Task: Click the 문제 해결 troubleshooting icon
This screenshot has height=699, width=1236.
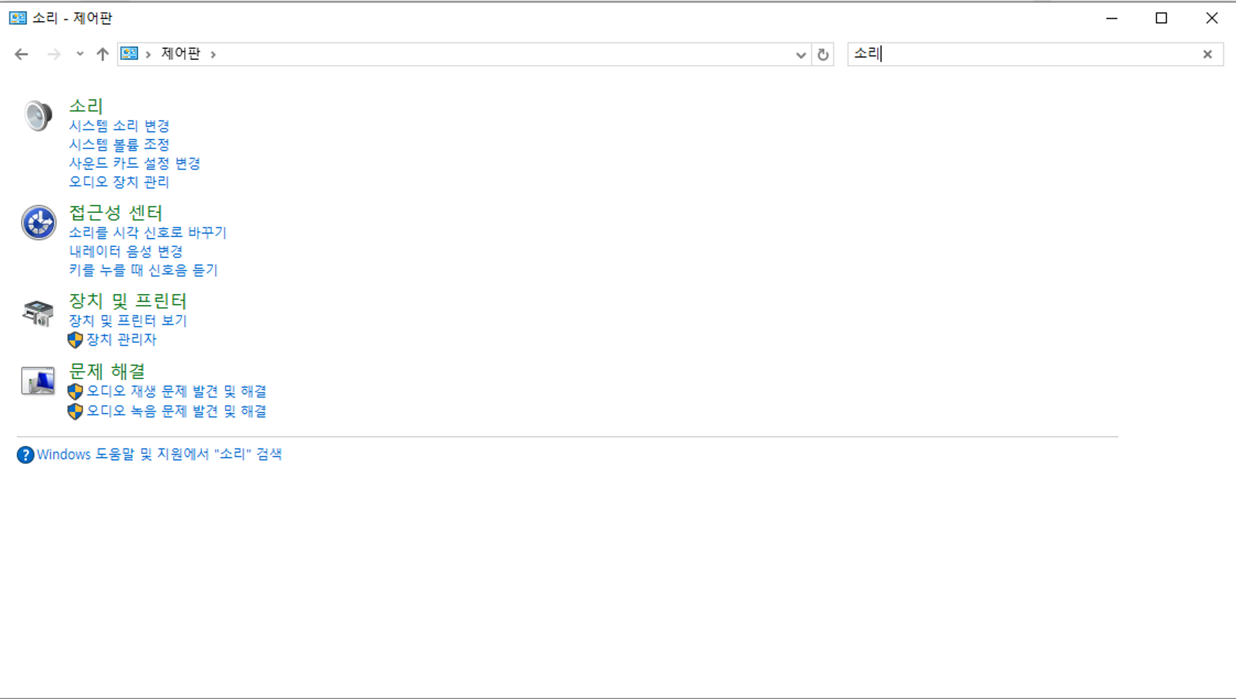Action: tap(38, 381)
